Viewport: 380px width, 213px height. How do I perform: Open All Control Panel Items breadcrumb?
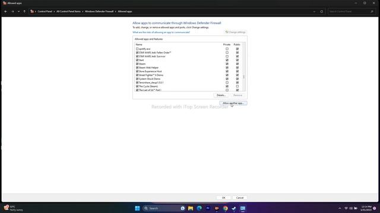pos(68,11)
